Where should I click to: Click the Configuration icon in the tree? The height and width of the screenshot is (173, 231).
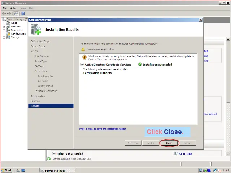pos(8,34)
